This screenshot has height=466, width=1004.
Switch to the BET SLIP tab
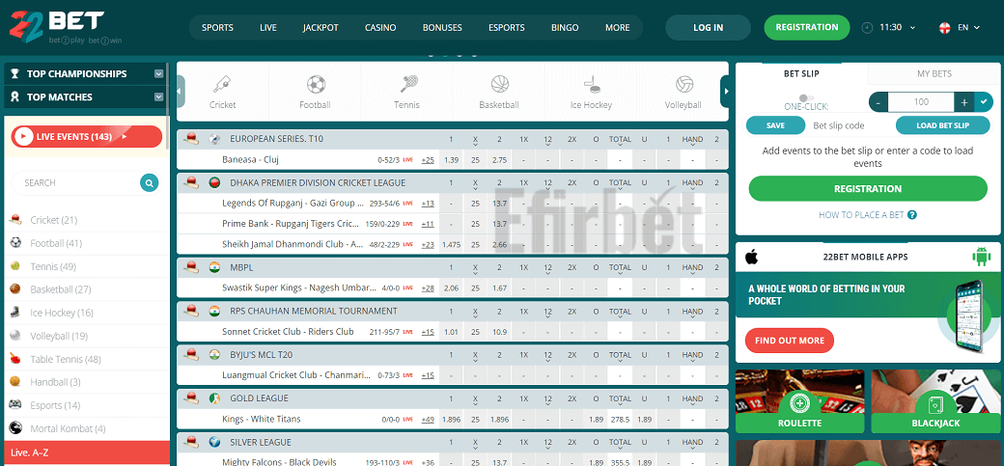click(801, 73)
